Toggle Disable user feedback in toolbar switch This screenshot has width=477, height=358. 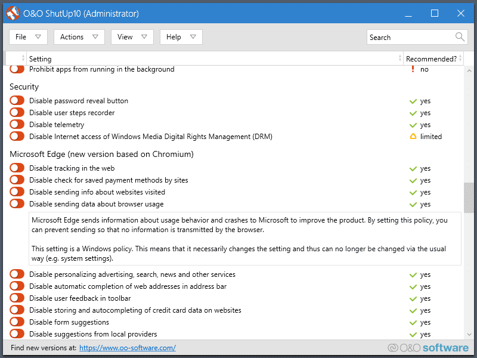(x=17, y=298)
